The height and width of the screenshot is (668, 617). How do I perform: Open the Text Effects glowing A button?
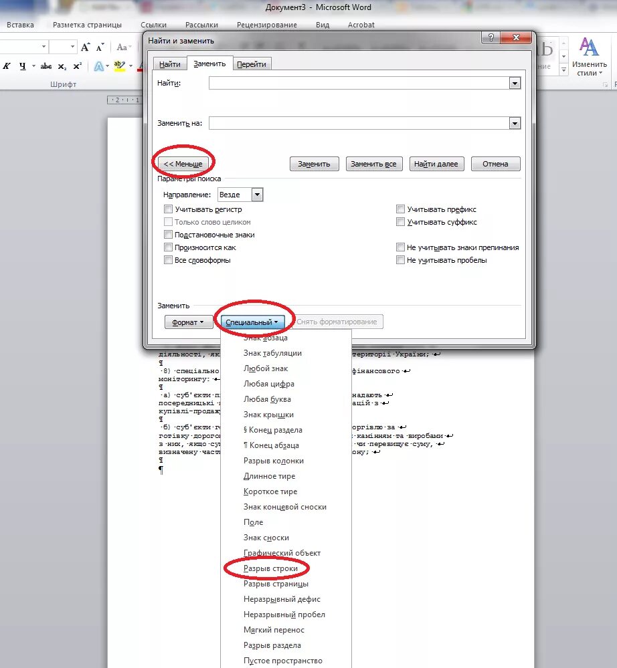(98, 66)
